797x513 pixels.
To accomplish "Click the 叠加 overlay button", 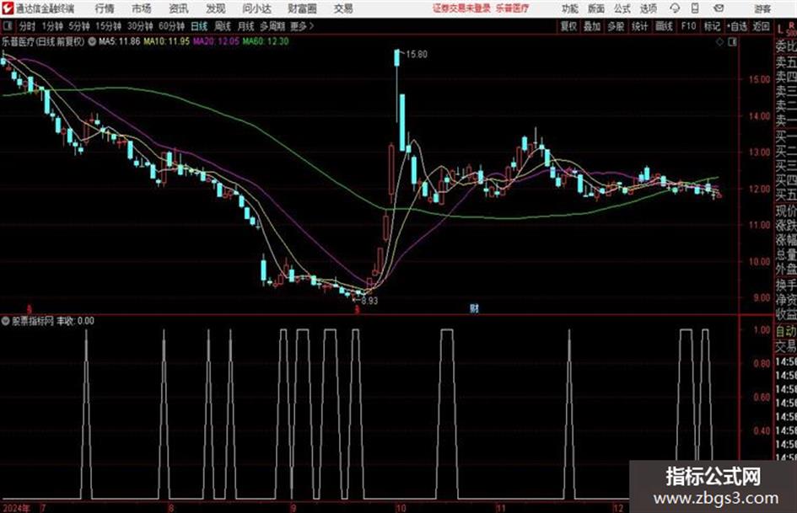I will pos(592,26).
